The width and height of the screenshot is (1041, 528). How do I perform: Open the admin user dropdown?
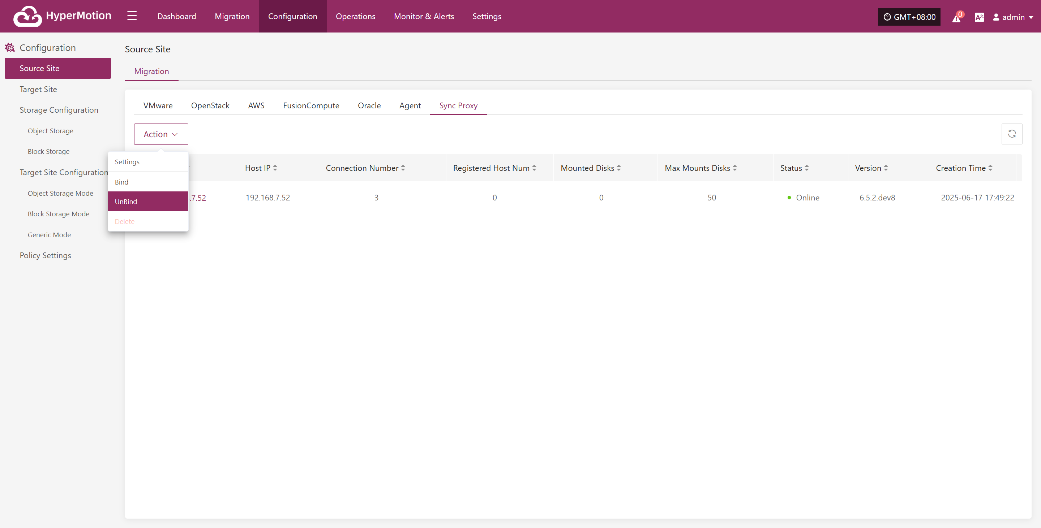pos(1013,17)
